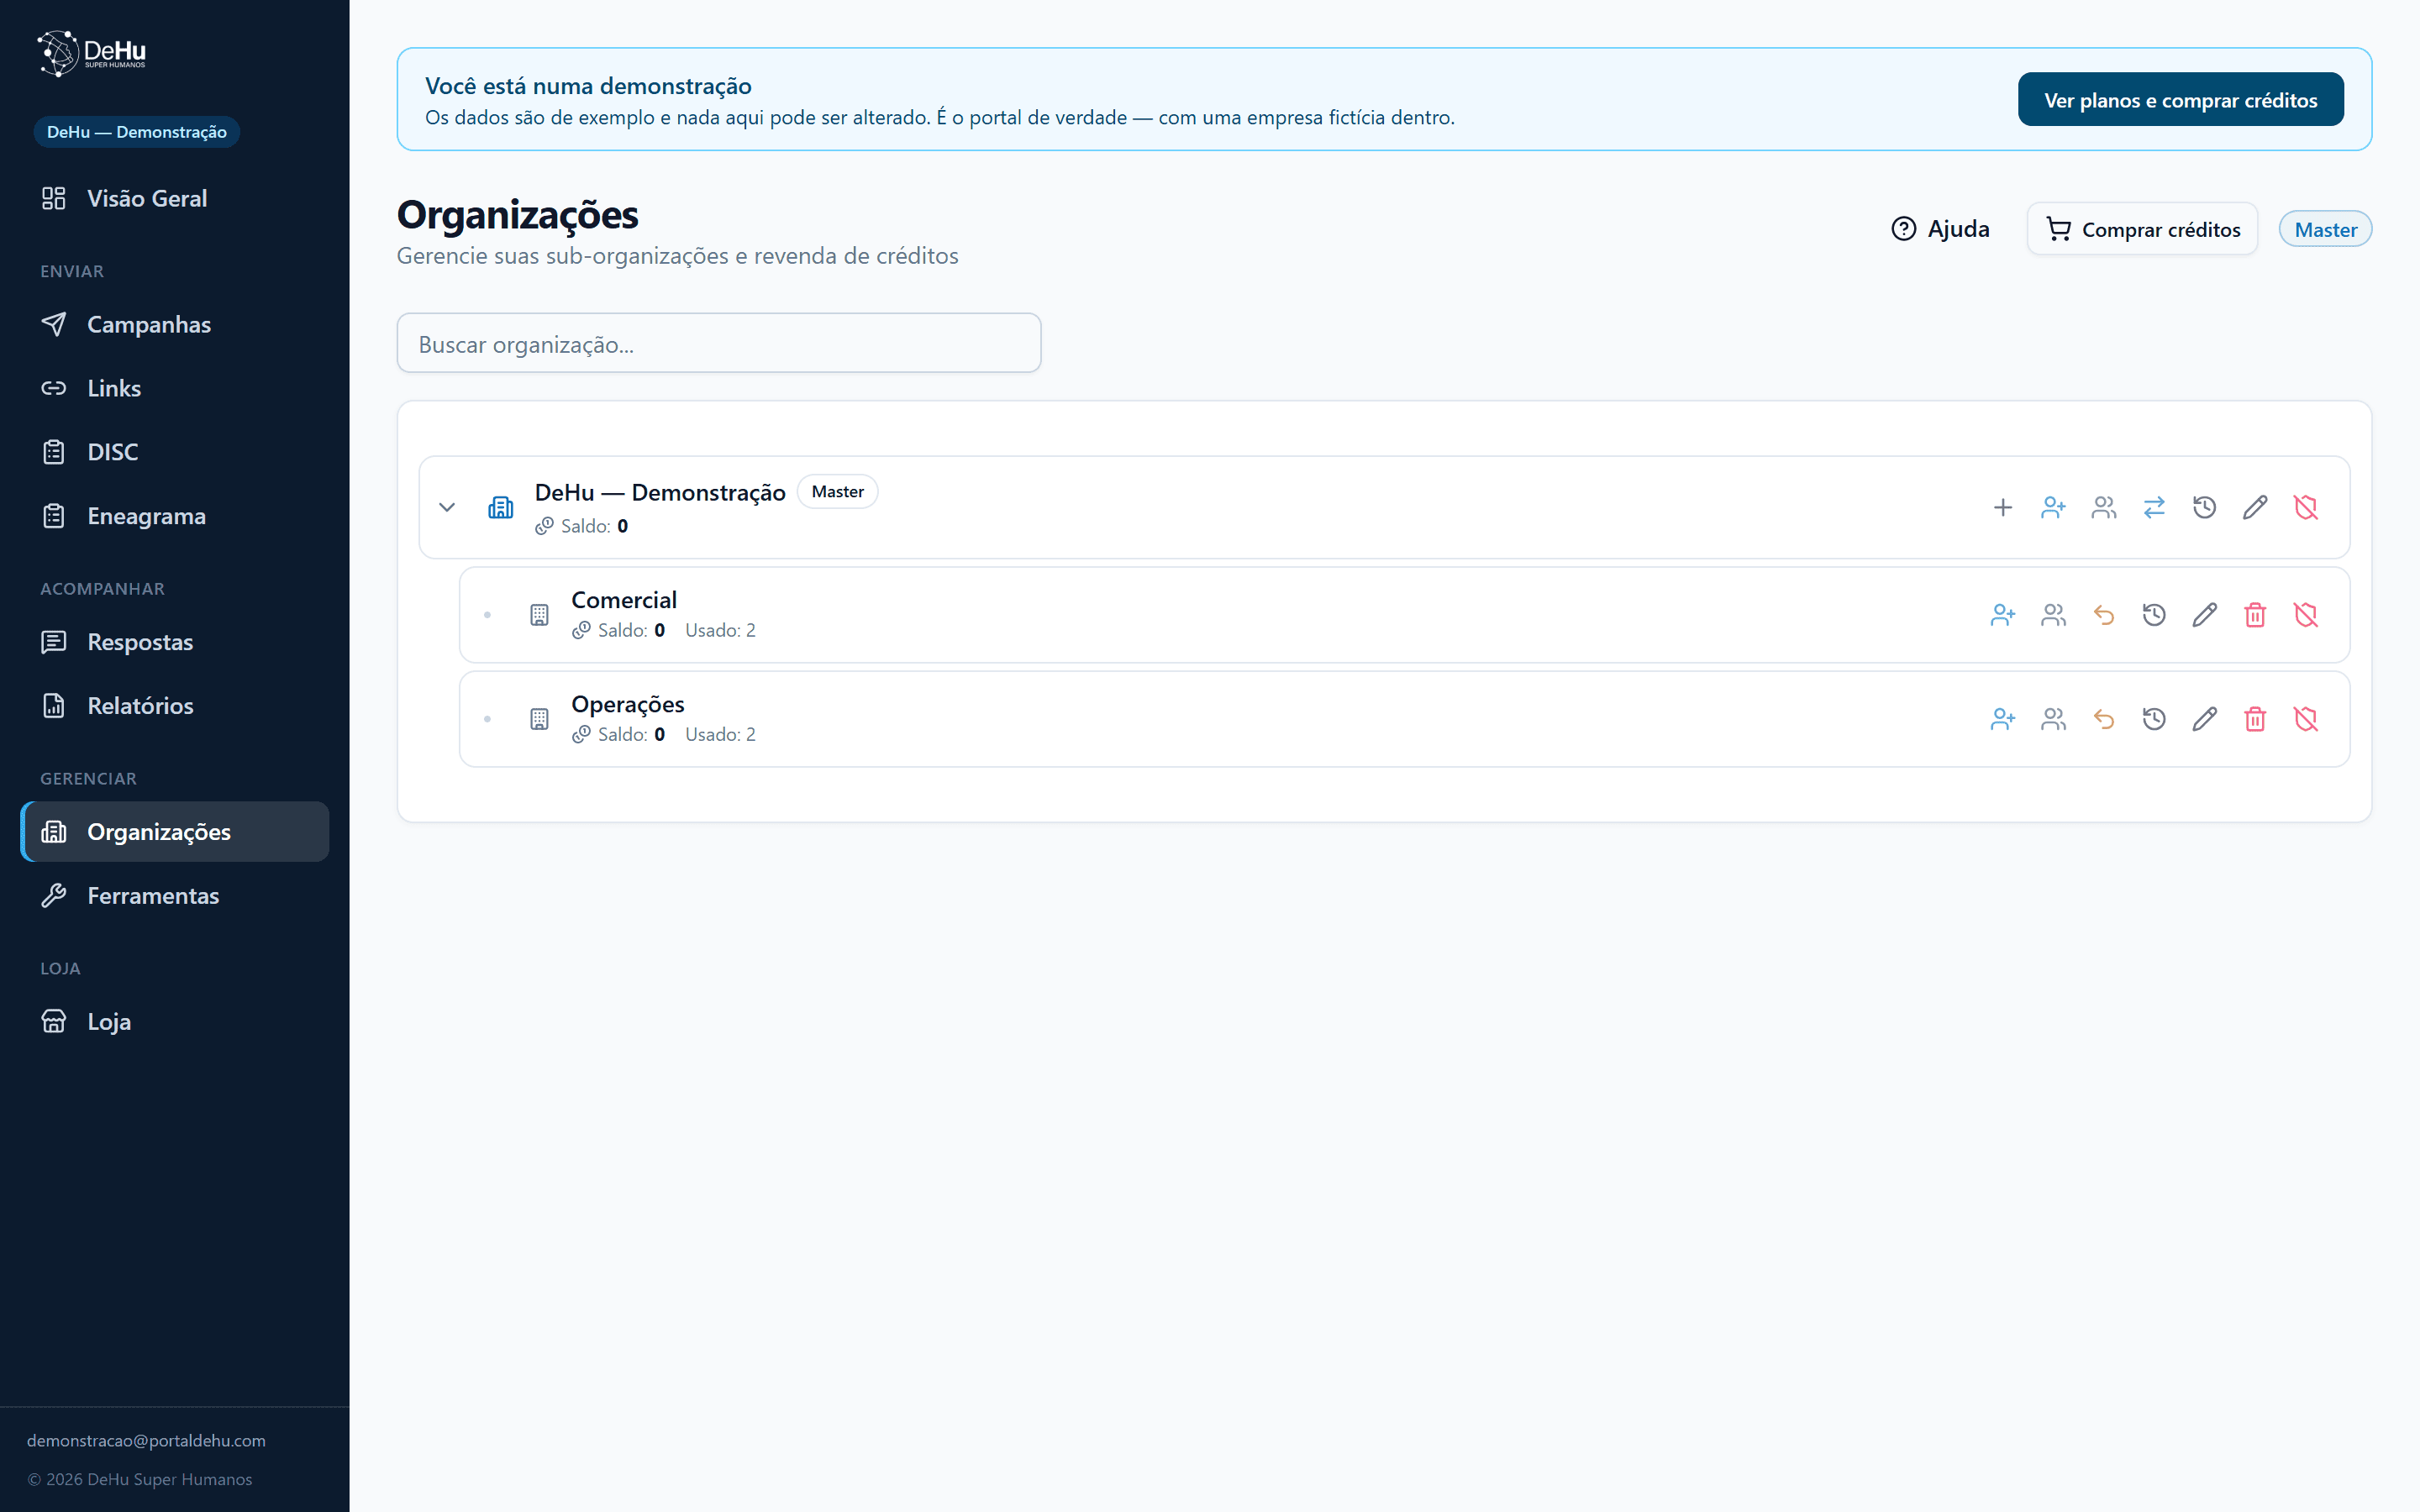This screenshot has width=2420, height=1512.
Task: Select DISC in sidebar
Action: pos(174,452)
